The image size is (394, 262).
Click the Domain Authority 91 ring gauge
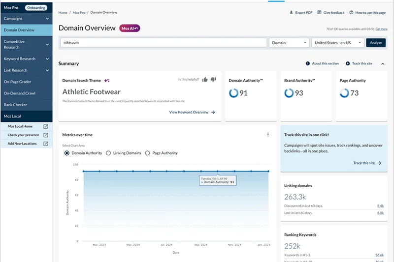233,93
